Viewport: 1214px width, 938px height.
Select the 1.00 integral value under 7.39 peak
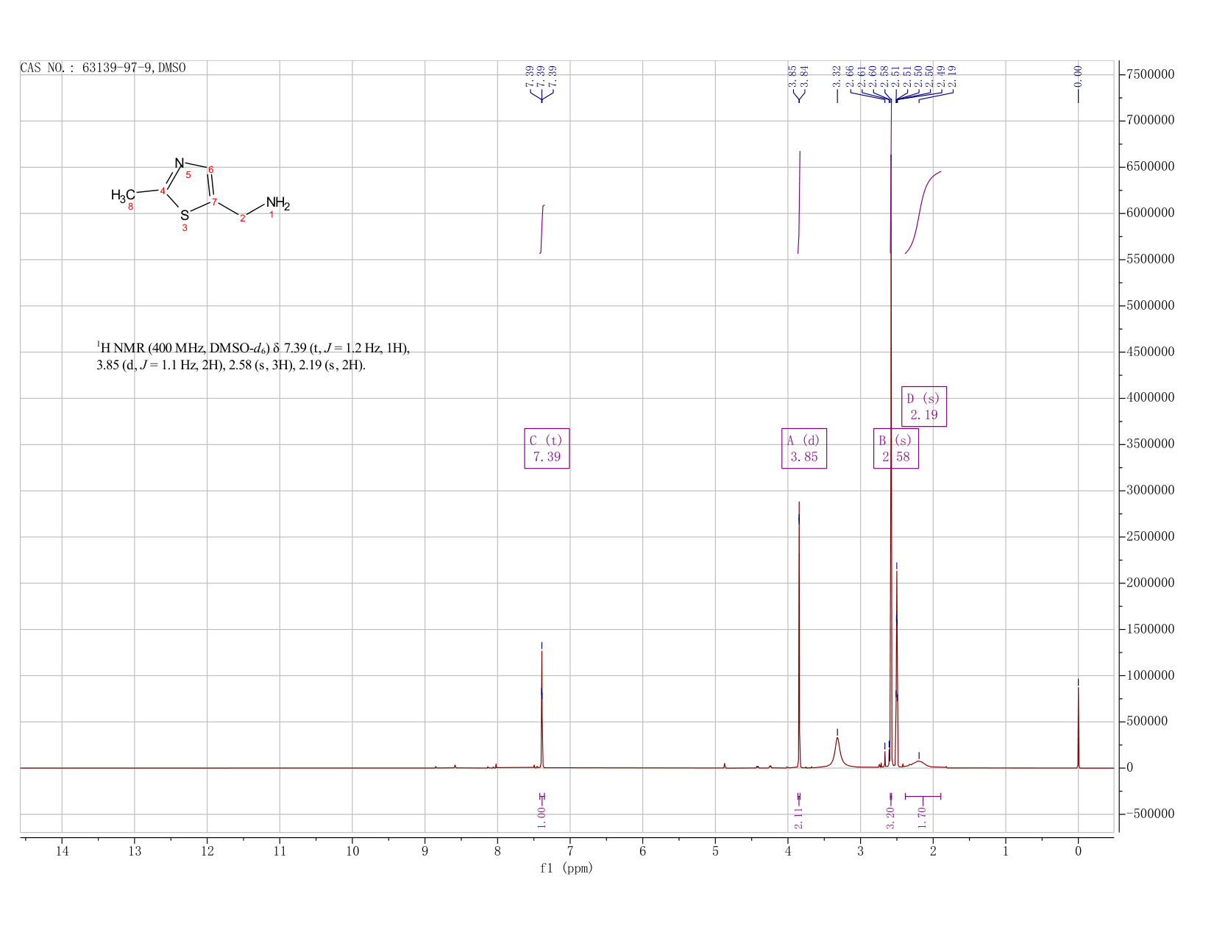(x=542, y=817)
